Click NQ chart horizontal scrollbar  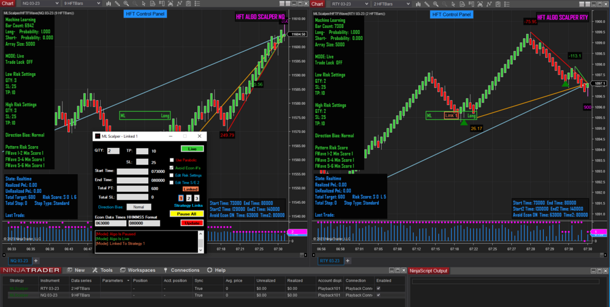coord(155,255)
